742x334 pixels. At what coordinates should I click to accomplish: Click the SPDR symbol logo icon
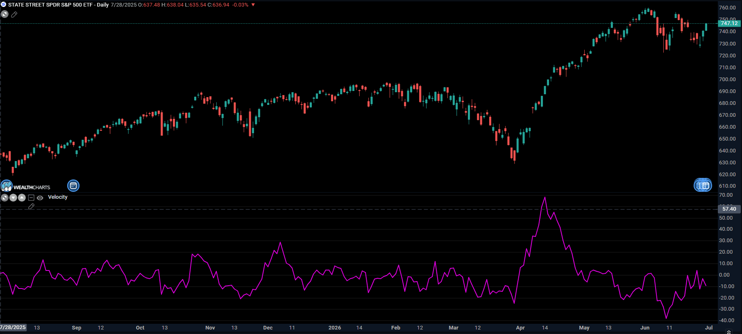click(x=4, y=5)
